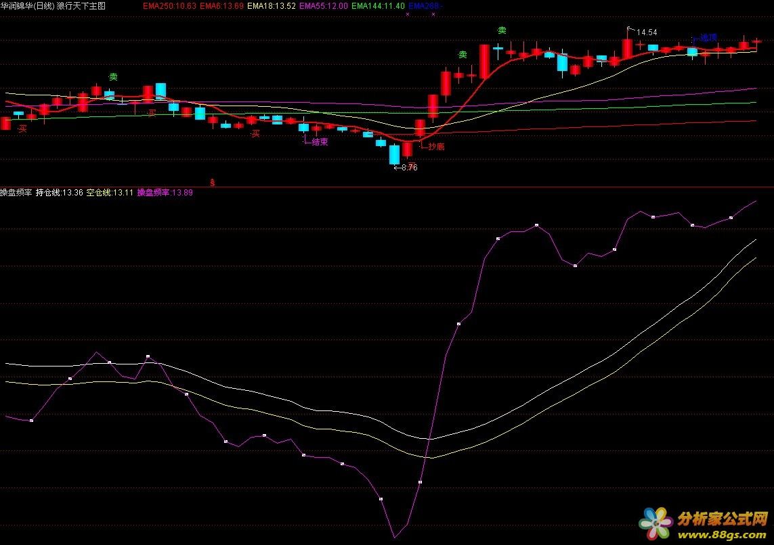Image resolution: width=774 pixels, height=545 pixels.
Task: Select the blue EMA288 indicator label
Action: [425, 6]
